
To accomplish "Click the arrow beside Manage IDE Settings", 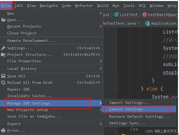I will (x=101, y=103).
